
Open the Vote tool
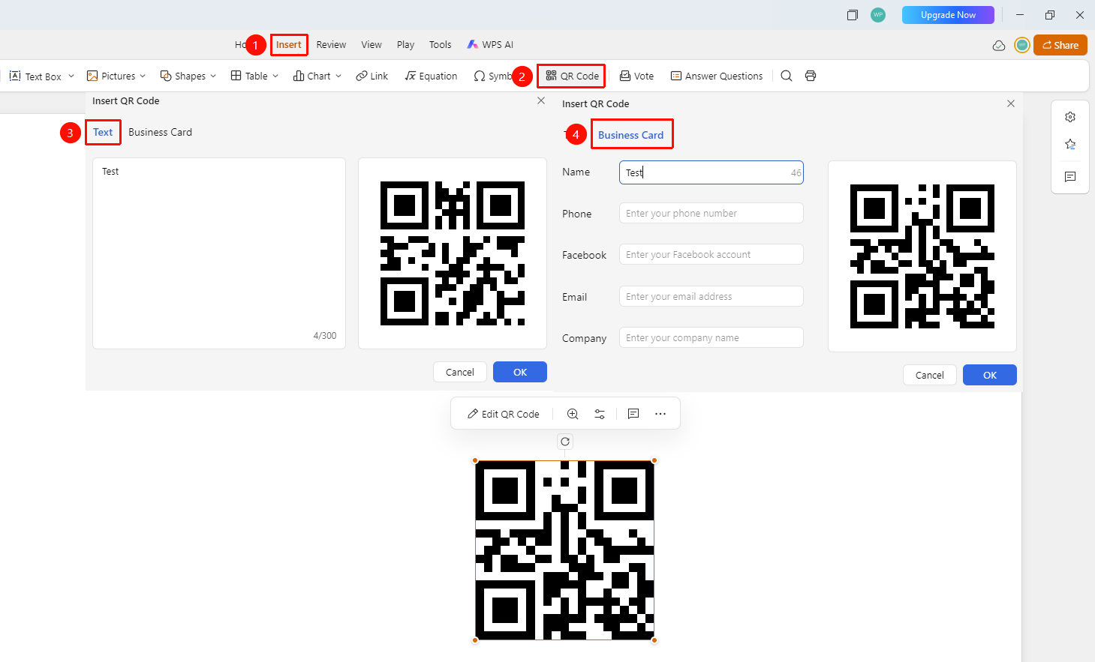(636, 76)
